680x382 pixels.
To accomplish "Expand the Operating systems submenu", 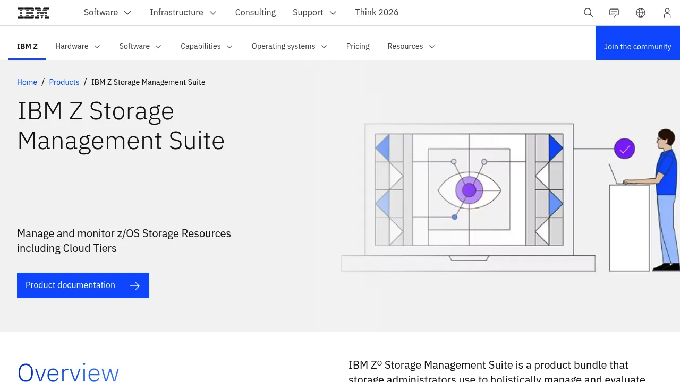I will (290, 46).
